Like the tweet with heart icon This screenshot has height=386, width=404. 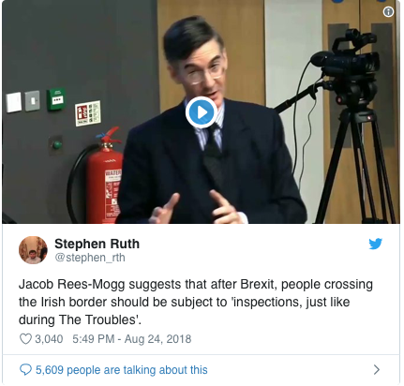click(25, 339)
